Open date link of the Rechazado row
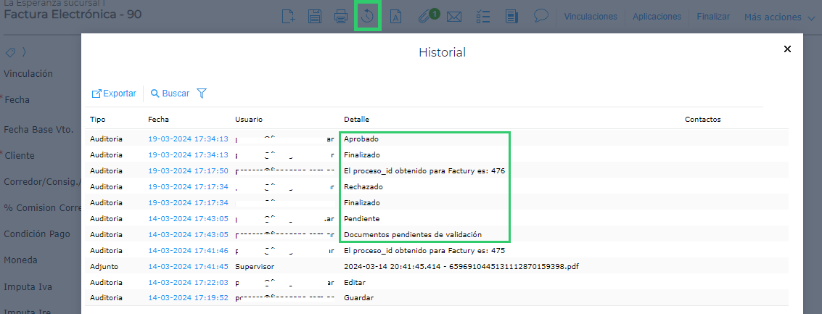 188,186
